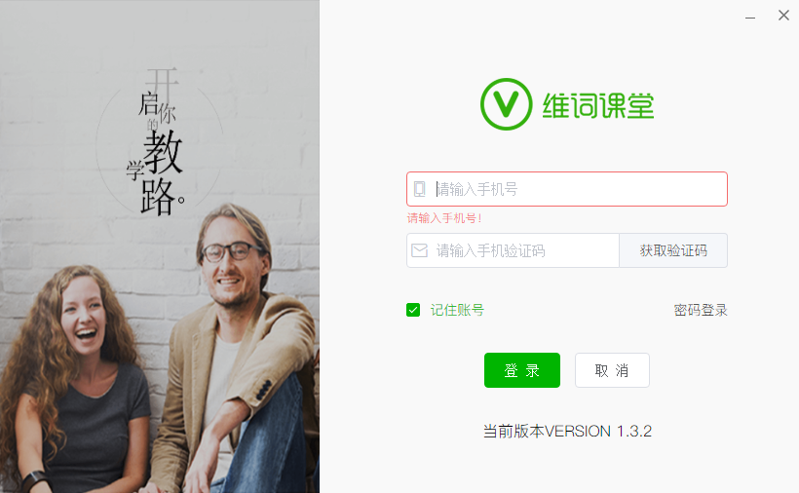799x493 pixels.
Task: Click the 维词课堂 logo text
Action: (x=598, y=105)
